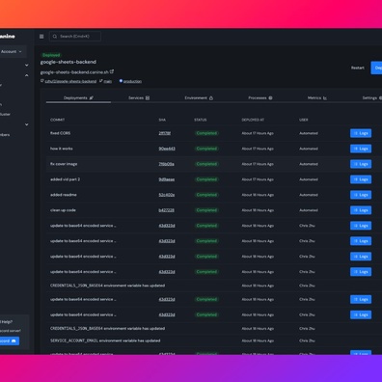Screen dimensions: 382x382
Task: Open SHA link 90ee443 for how it works
Action: click(x=167, y=149)
